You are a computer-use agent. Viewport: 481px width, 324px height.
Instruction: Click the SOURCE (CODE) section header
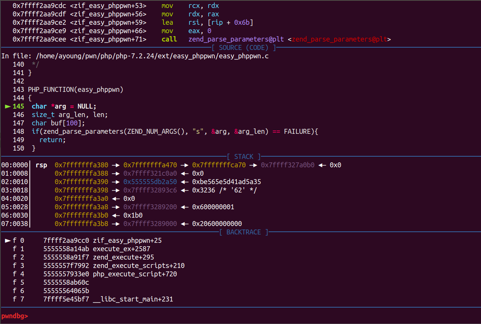(x=243, y=48)
